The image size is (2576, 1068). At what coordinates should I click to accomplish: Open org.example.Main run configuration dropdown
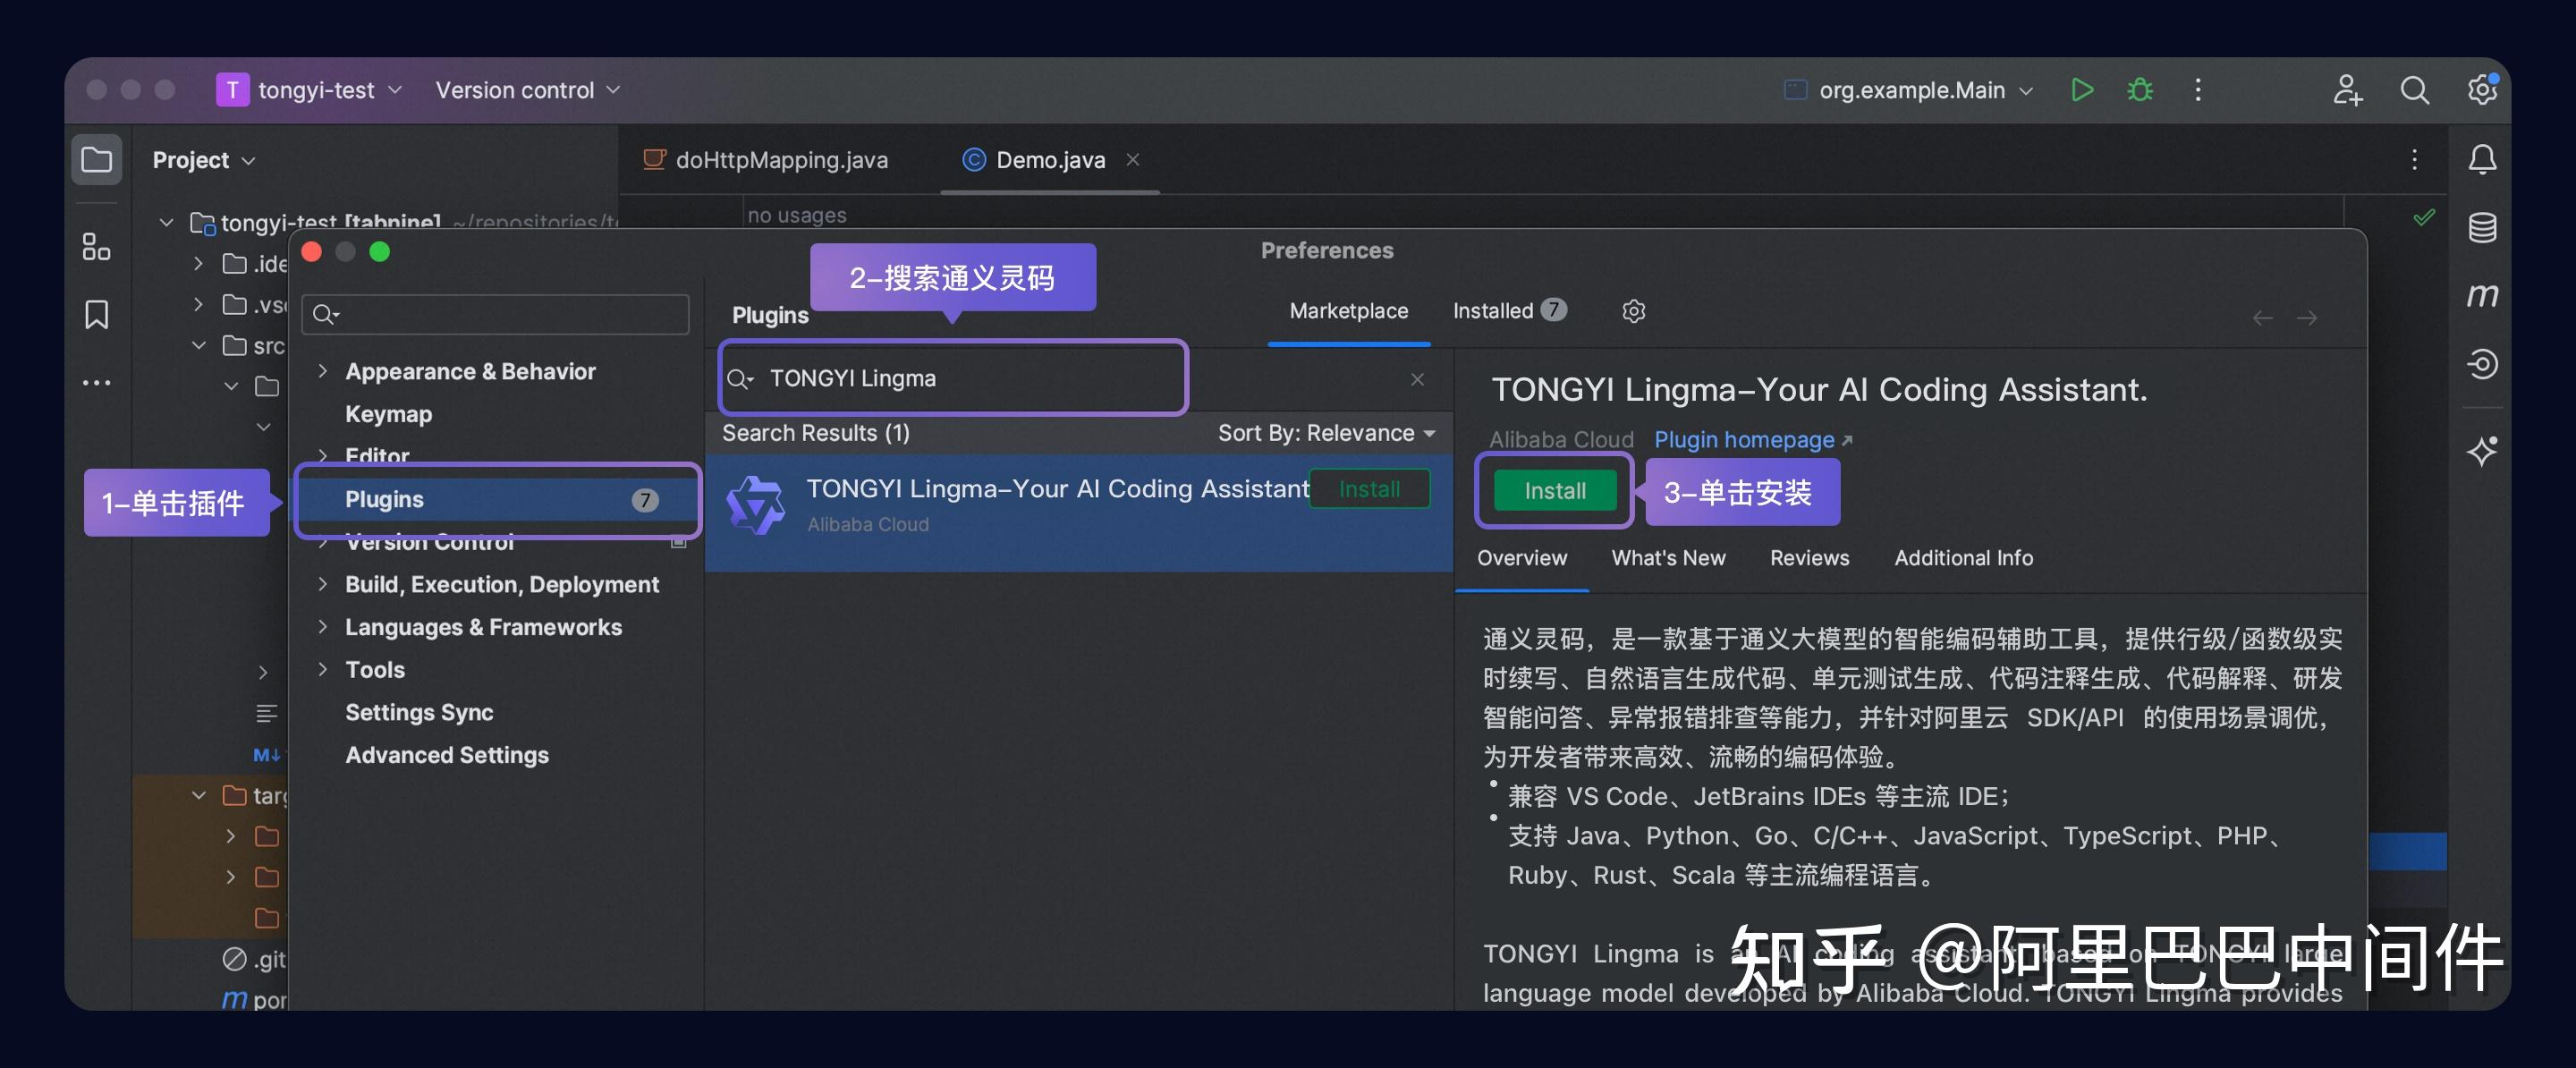pyautogui.click(x=1908, y=90)
